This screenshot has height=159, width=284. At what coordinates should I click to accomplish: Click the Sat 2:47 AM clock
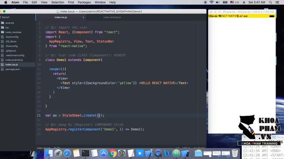click(257, 2)
